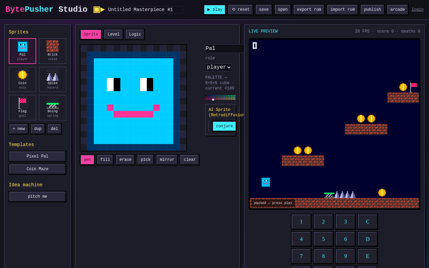
Task: Open the role dropdown
Action: pos(219,67)
